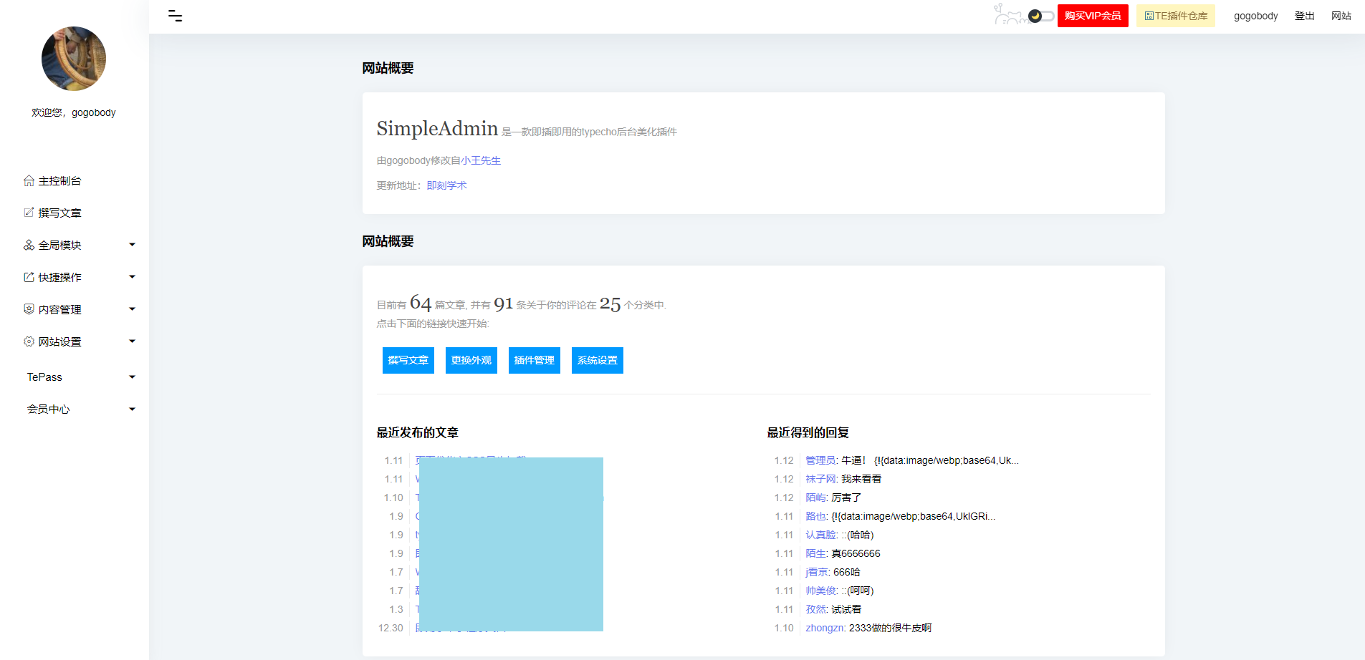Click the blue 更换外观 button

[471, 360]
